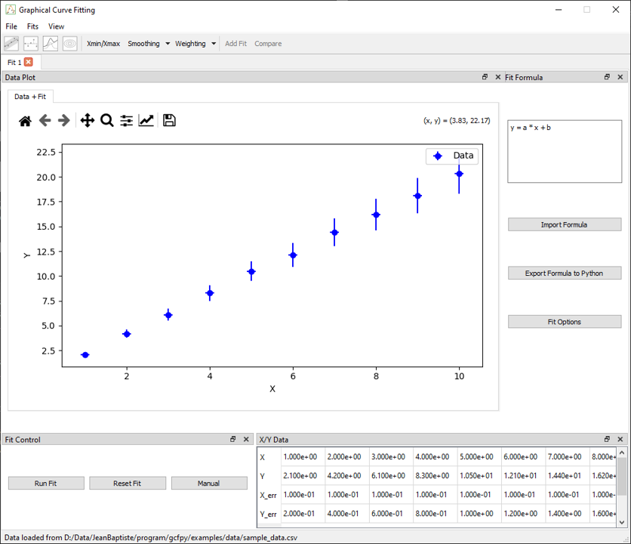Float the Fit Formula panel
Screen dimensions: 631x544
(x=608, y=77)
